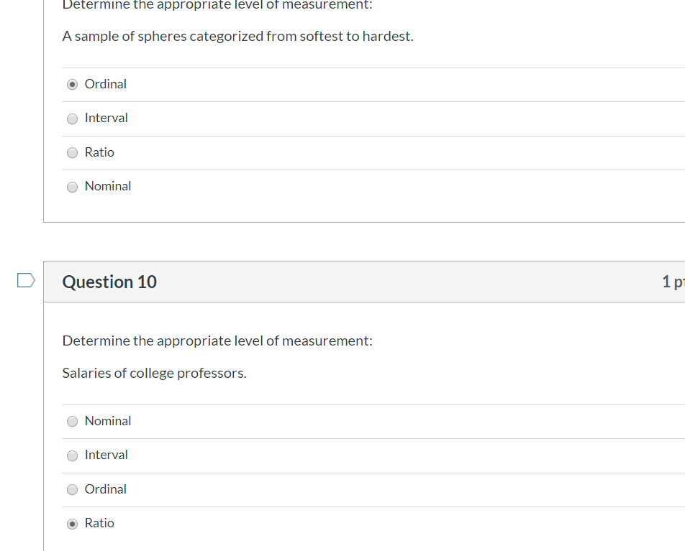
Task: Click the Question 10 header
Action: click(x=109, y=282)
